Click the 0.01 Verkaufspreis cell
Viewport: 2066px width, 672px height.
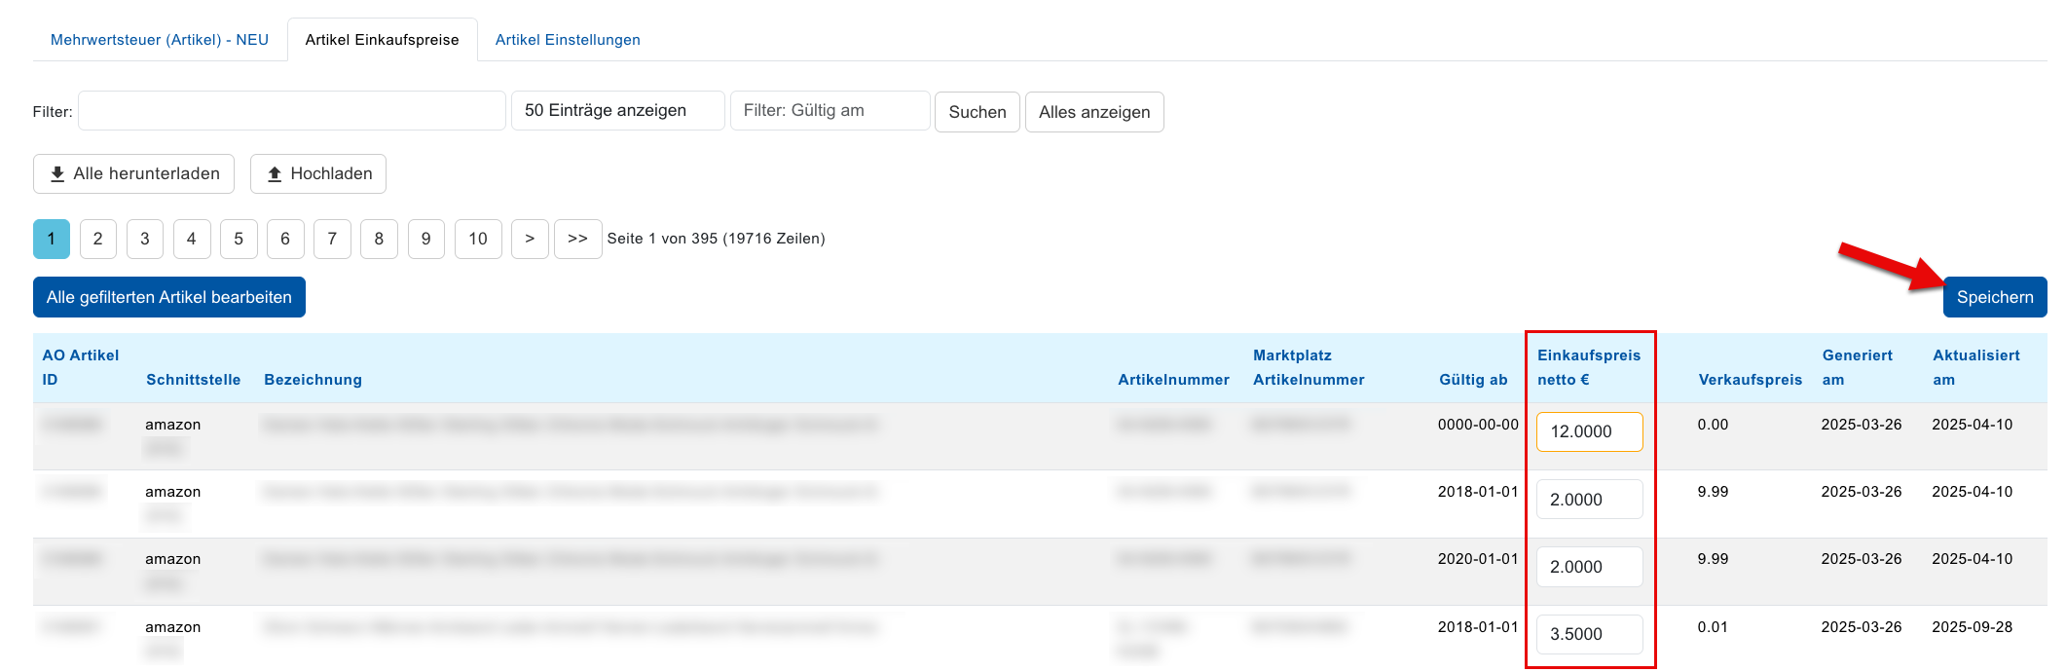click(1713, 627)
